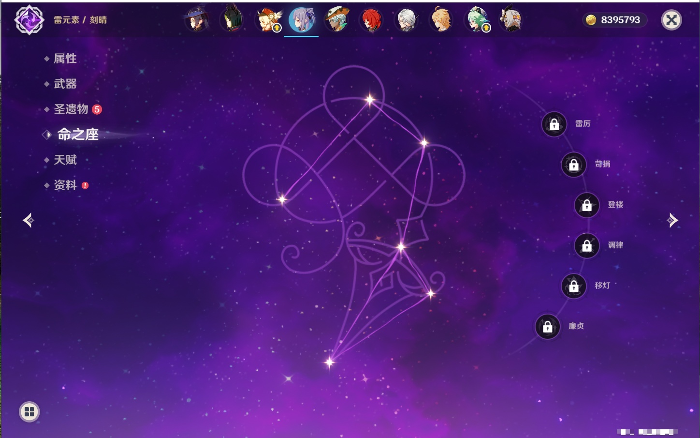Pick the Sucrose avatar with upgrade arrow

(x=477, y=20)
